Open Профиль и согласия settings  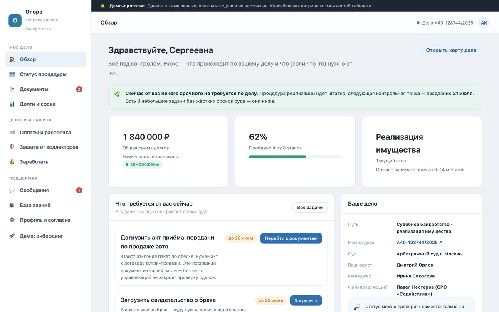tap(46, 220)
